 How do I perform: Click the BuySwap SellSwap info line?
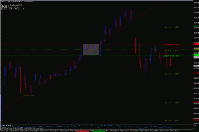click(12, 9)
